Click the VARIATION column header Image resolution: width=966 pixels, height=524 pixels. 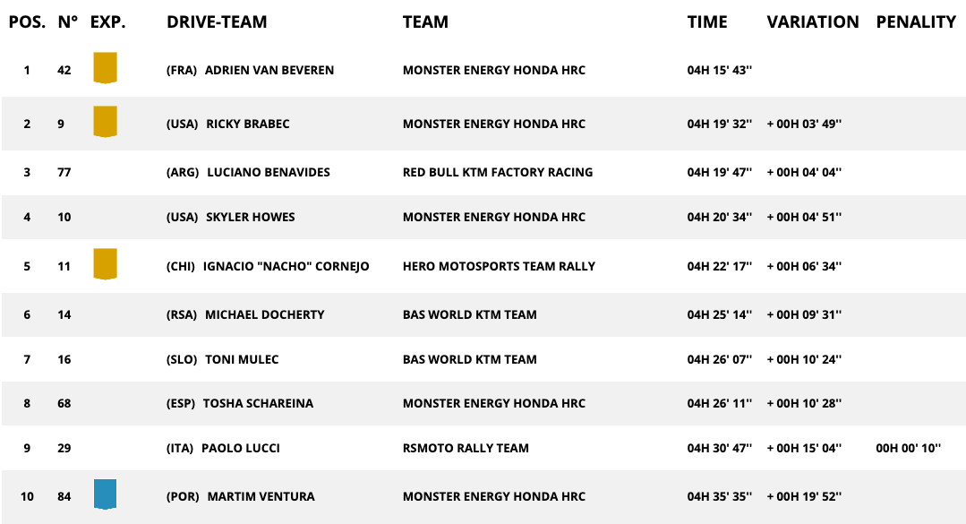(812, 22)
